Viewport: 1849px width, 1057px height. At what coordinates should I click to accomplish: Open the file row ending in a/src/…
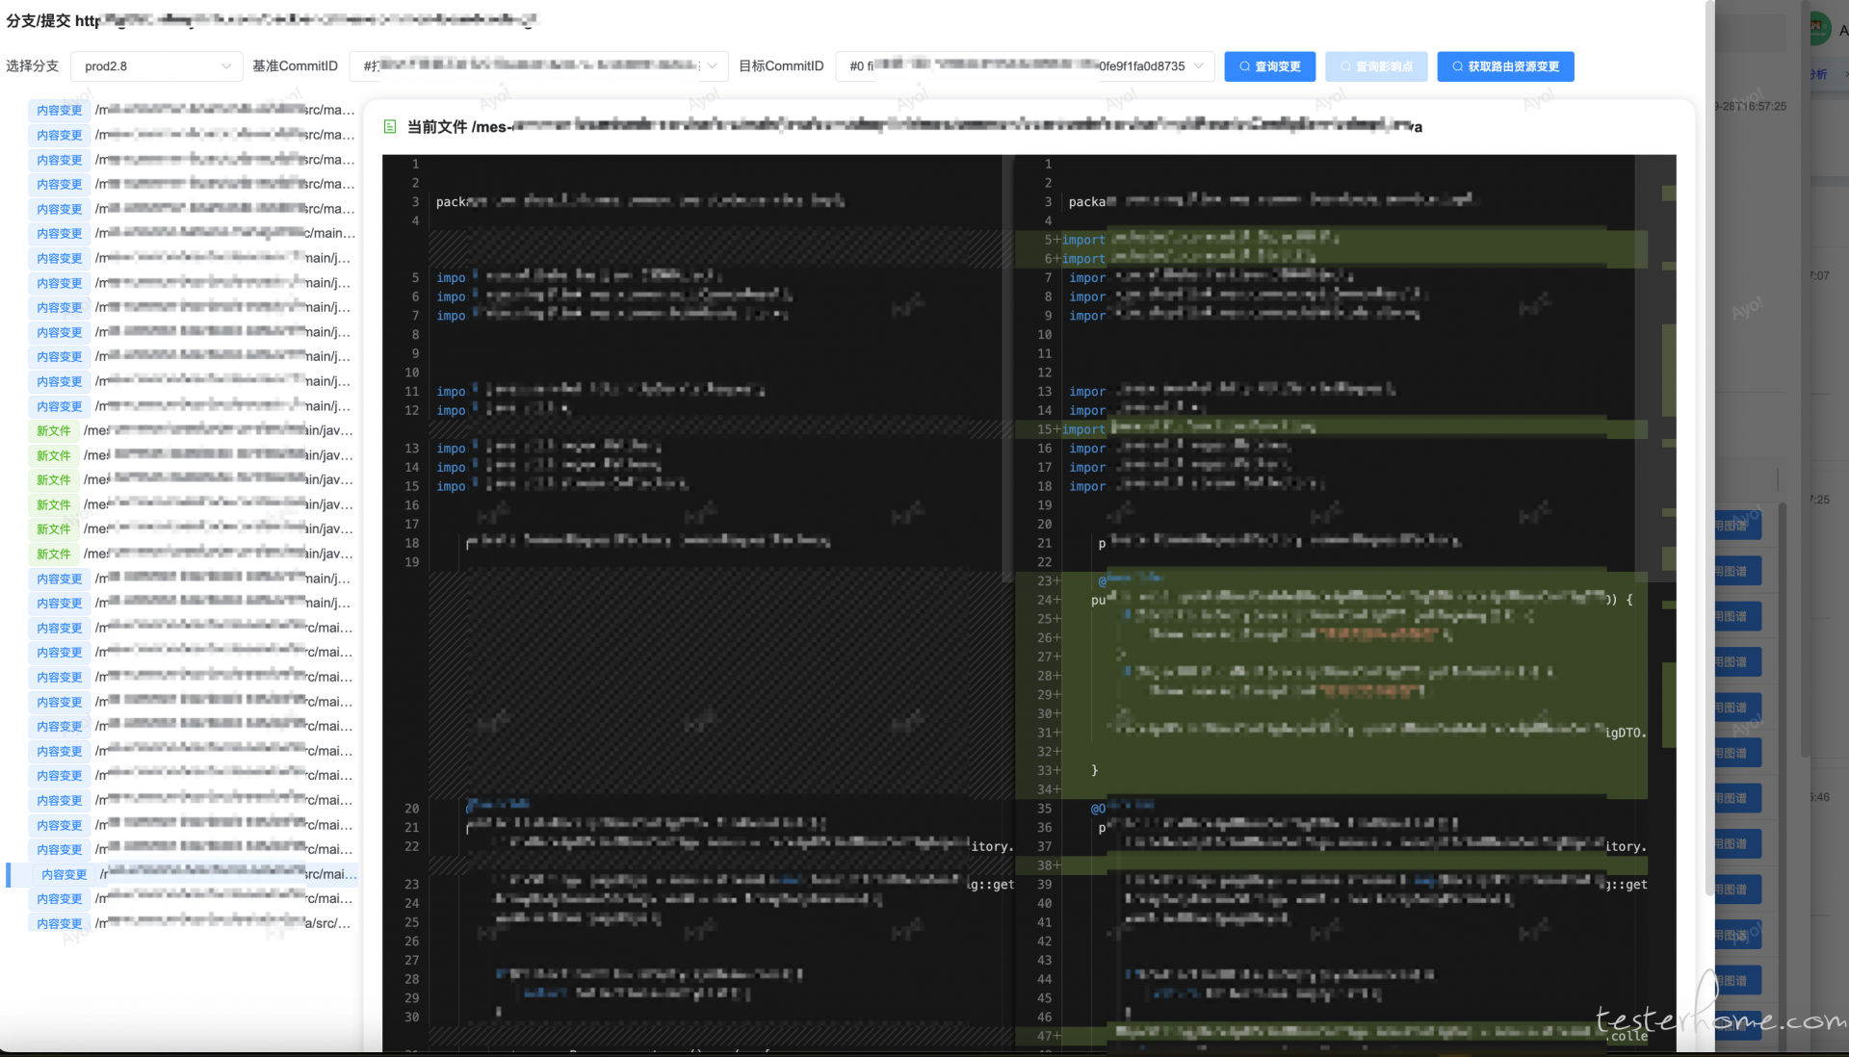[x=193, y=923]
